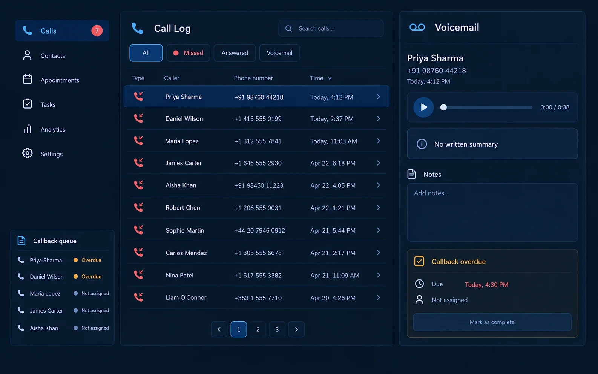
Task: Click the Add notes text area
Action: [492, 212]
